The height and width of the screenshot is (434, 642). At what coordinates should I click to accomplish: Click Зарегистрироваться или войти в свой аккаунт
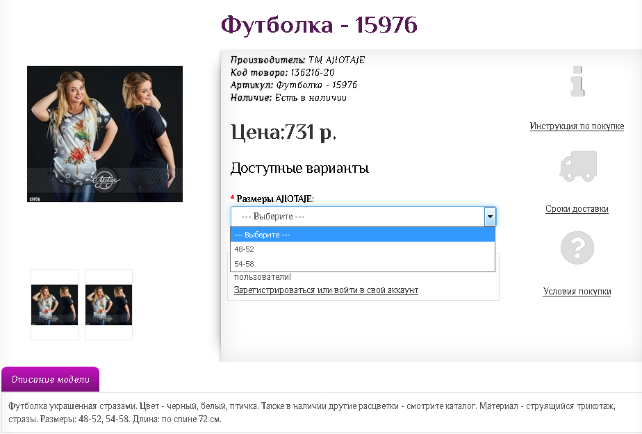coord(326,290)
